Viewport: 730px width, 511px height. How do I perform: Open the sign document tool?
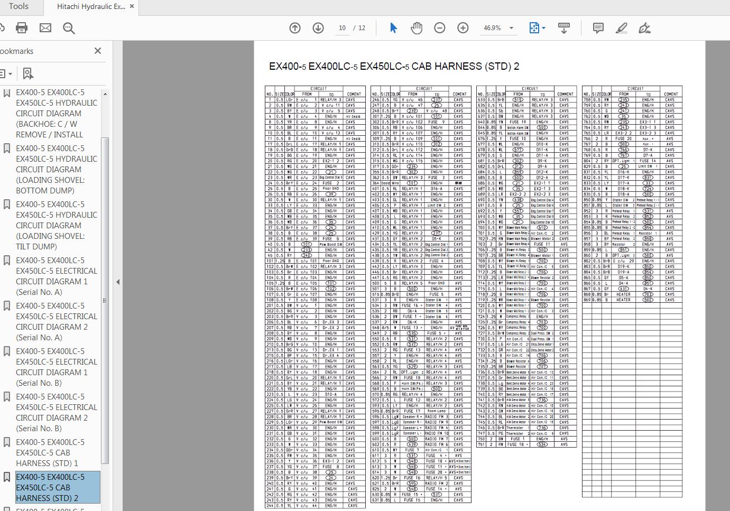pyautogui.click(x=644, y=28)
